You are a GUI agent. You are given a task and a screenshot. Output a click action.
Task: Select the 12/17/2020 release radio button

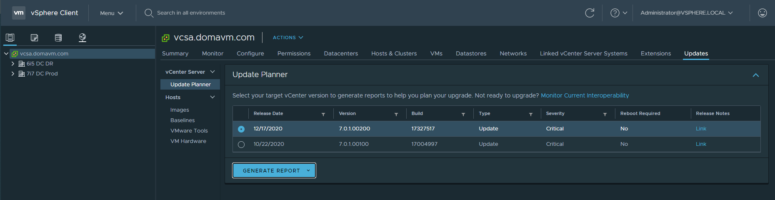241,129
